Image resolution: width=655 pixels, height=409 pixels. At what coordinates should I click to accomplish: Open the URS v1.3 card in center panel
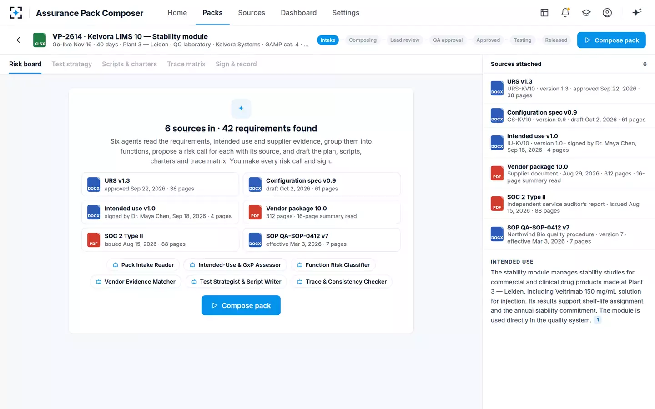point(161,185)
